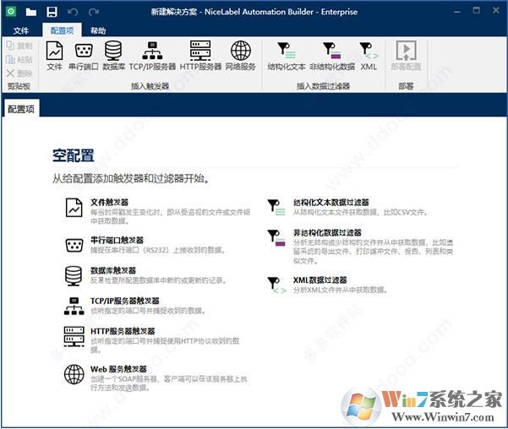Image resolution: width=508 pixels, height=429 pixels.
Task: Insert a 非结构化数据 filter from ribbon
Action: 332,56
